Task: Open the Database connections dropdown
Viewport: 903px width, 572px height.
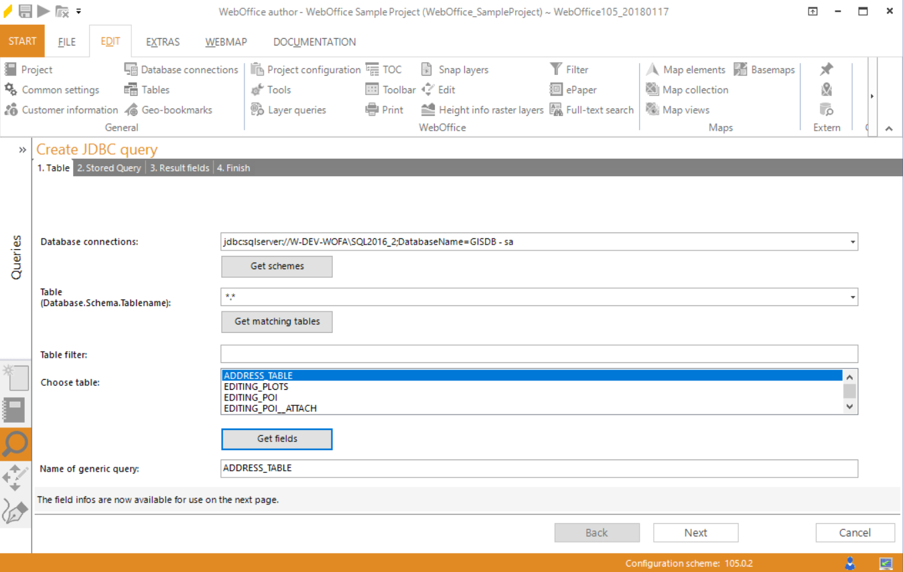Action: point(852,242)
